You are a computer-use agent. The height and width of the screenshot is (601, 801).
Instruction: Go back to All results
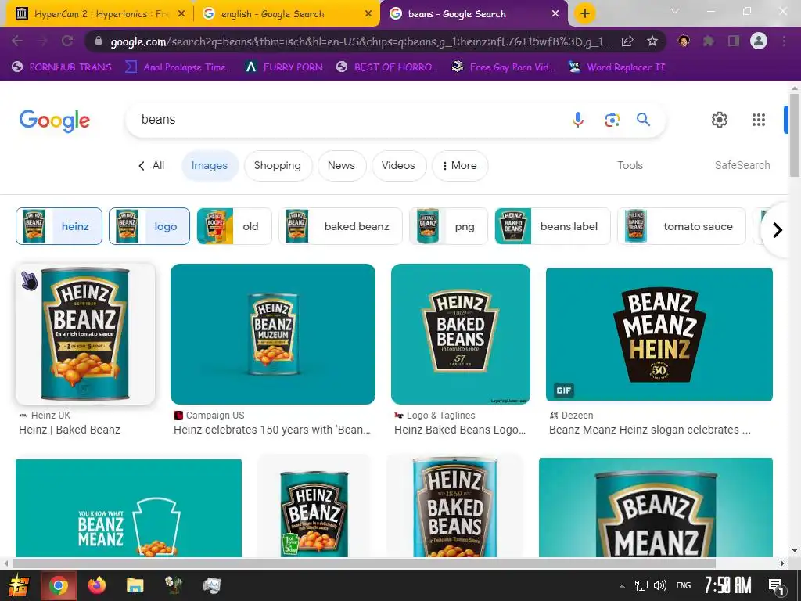(152, 166)
